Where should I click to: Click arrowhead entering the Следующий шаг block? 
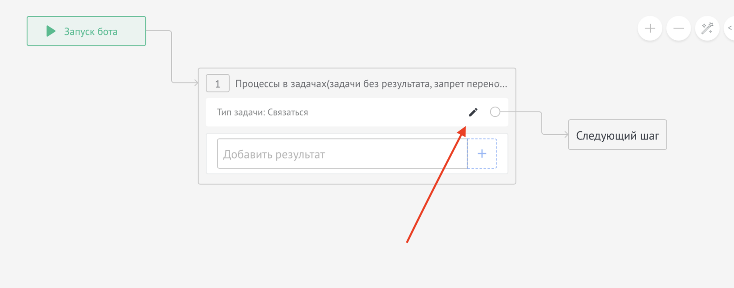coord(566,135)
